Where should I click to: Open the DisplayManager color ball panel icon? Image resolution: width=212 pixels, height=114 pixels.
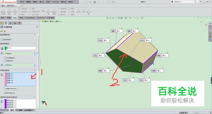click(19, 23)
